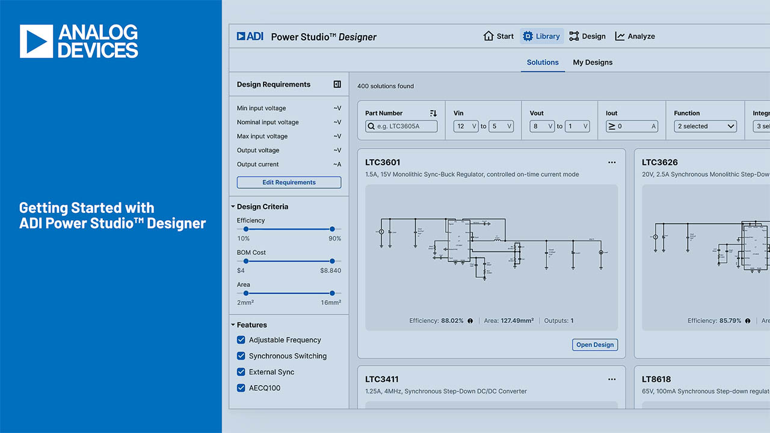Click the '400 solutions found' text
The image size is (770, 433).
[386, 86]
